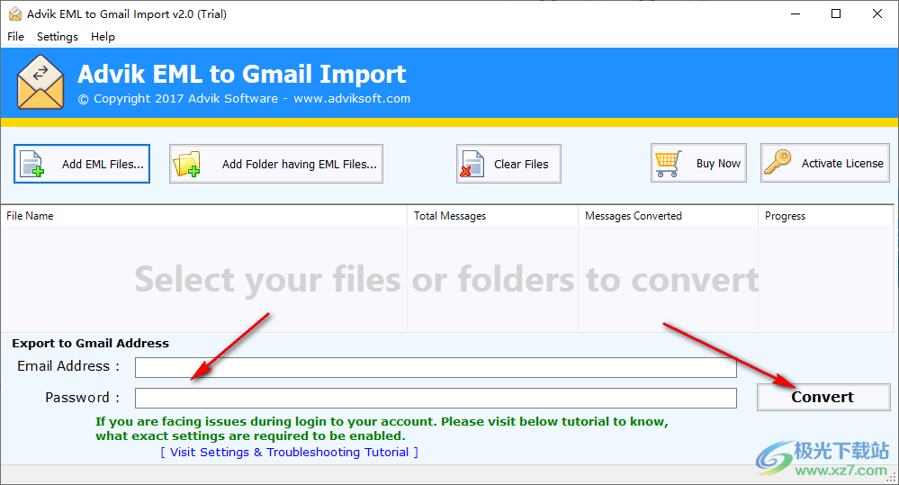Click the Advik EML to Gmail Import banner title
Viewport: 899px width, 485px height.
241,75
